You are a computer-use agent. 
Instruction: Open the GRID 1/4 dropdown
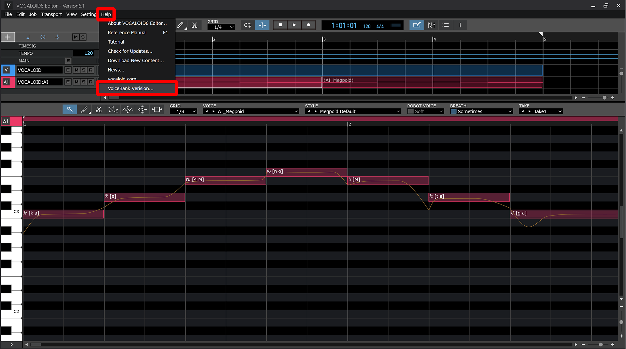221,27
